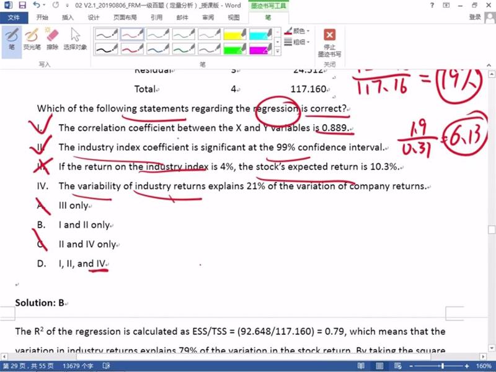496x372 pixels.
Task: Activate the 选择对象 select objects tool
Action: coord(75,39)
